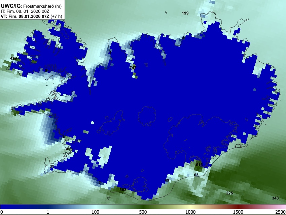The image size is (286, 215).
Task: Click the map value 563
Action: coord(123,190)
